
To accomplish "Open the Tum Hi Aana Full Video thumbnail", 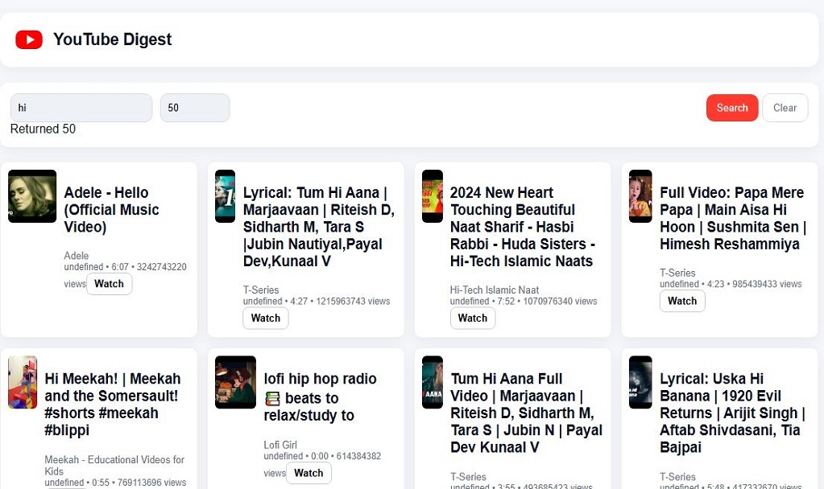I will pos(433,383).
